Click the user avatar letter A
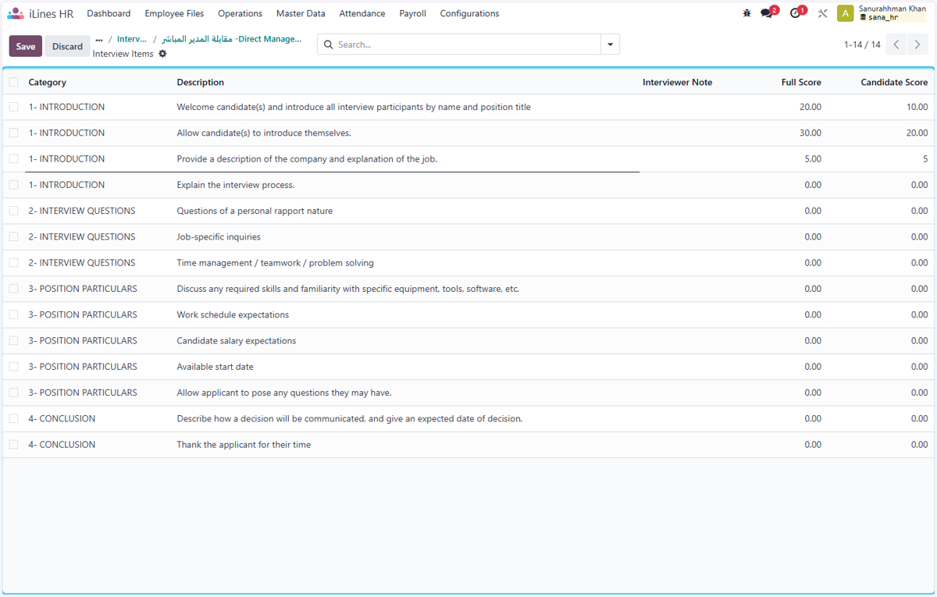This screenshot has width=937, height=597. pos(845,13)
